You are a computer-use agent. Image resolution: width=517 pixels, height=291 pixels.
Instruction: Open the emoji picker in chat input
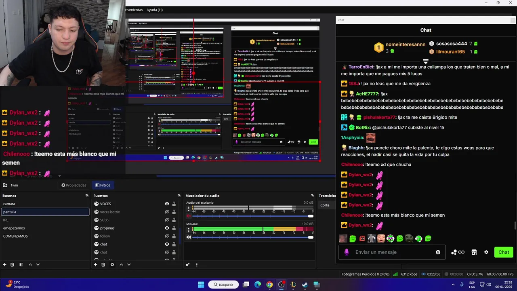pos(438,252)
